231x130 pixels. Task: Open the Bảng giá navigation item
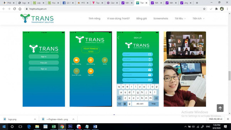coord(141,18)
